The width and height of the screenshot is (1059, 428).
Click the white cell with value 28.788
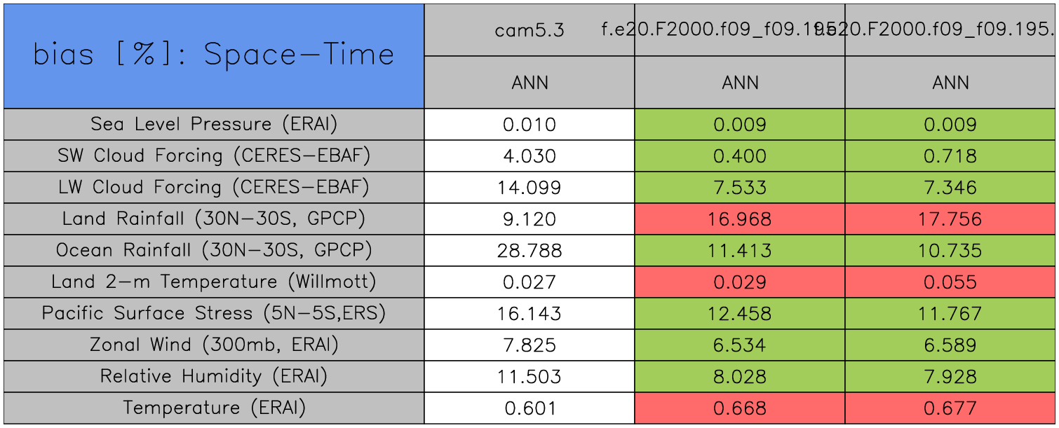click(x=529, y=251)
